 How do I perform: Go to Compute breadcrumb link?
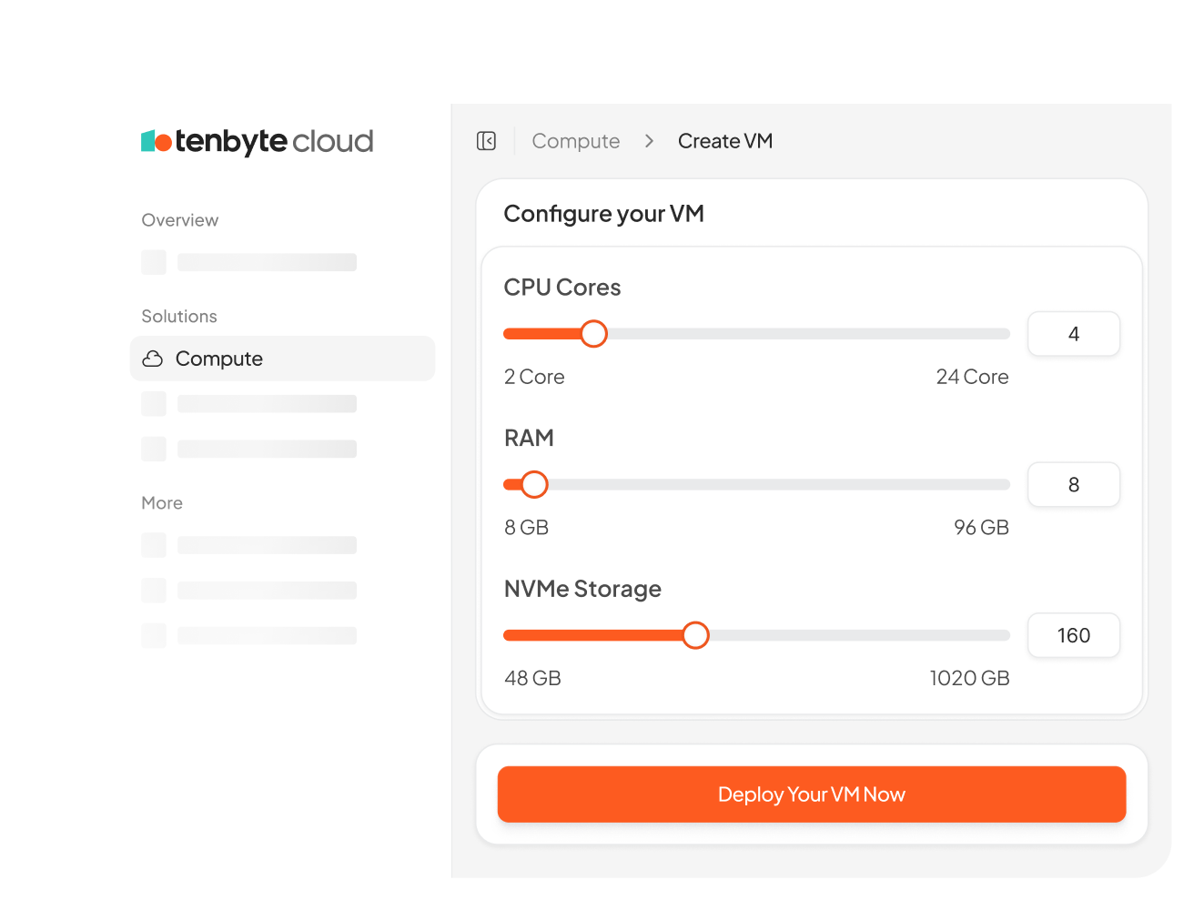tap(576, 141)
